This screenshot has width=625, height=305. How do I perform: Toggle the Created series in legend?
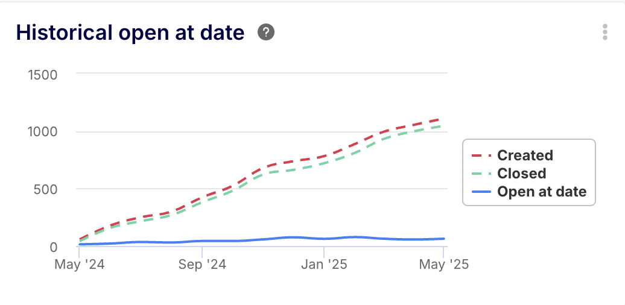[525, 156]
